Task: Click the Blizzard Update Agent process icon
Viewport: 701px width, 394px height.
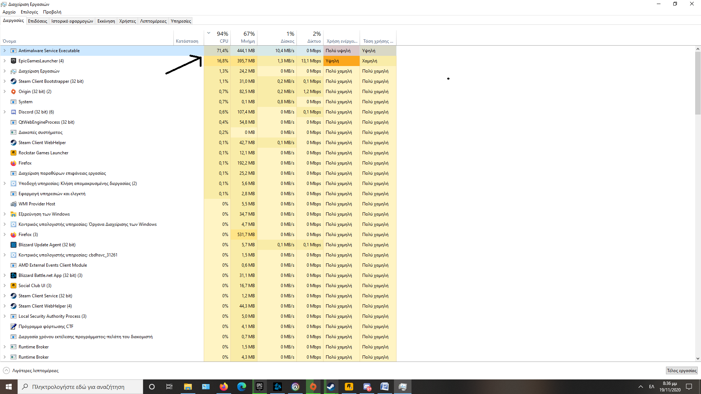Action: pyautogui.click(x=14, y=245)
